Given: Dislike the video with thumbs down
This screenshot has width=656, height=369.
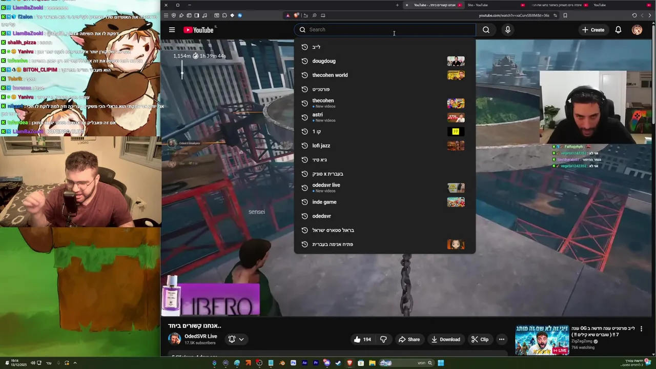Looking at the screenshot, I should 383,339.
